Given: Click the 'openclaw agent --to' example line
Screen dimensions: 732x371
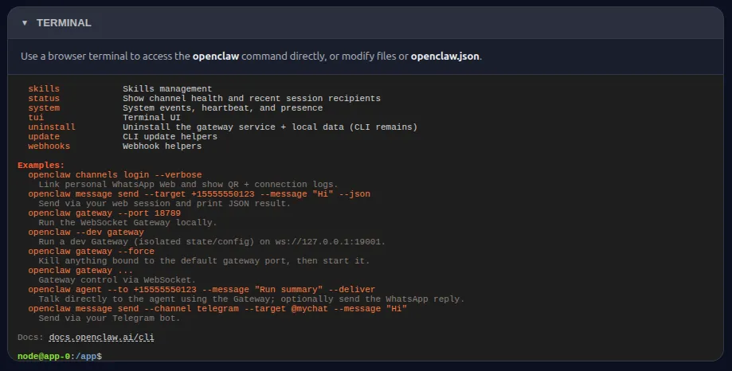Looking at the screenshot, I should (x=202, y=290).
